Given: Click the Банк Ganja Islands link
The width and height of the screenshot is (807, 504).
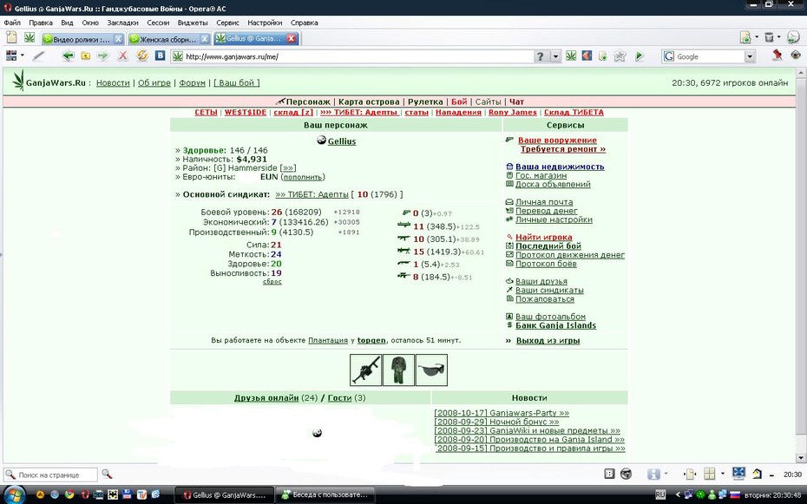Looking at the screenshot, I should point(556,325).
